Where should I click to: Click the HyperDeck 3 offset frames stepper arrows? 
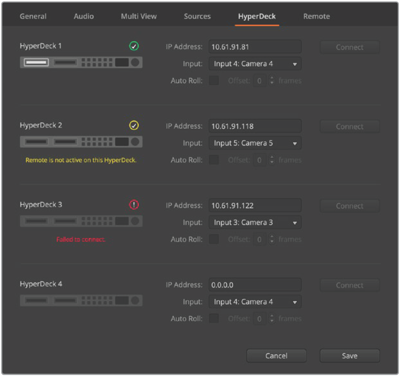point(272,239)
